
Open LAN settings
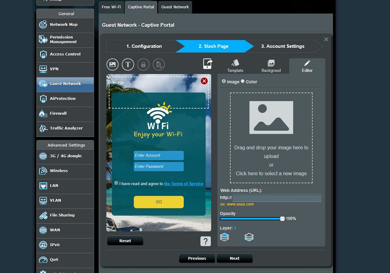(x=65, y=186)
